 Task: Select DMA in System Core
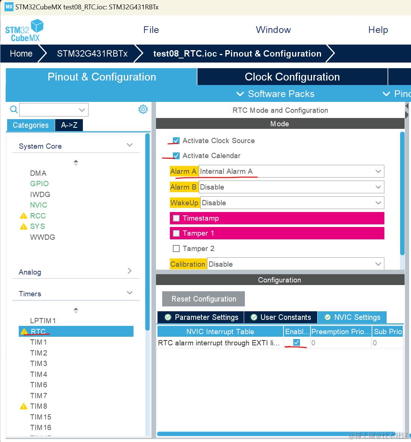(x=38, y=173)
